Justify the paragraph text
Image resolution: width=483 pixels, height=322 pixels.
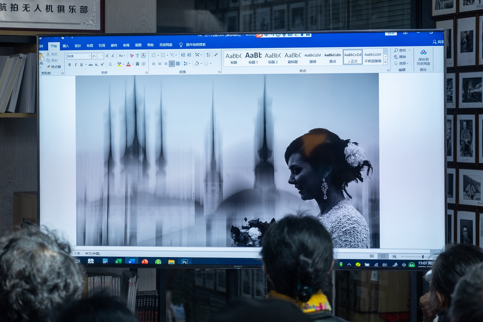(172, 64)
